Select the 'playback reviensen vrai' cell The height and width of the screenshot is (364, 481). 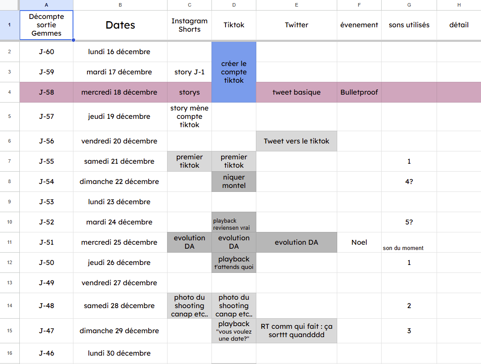(x=233, y=222)
